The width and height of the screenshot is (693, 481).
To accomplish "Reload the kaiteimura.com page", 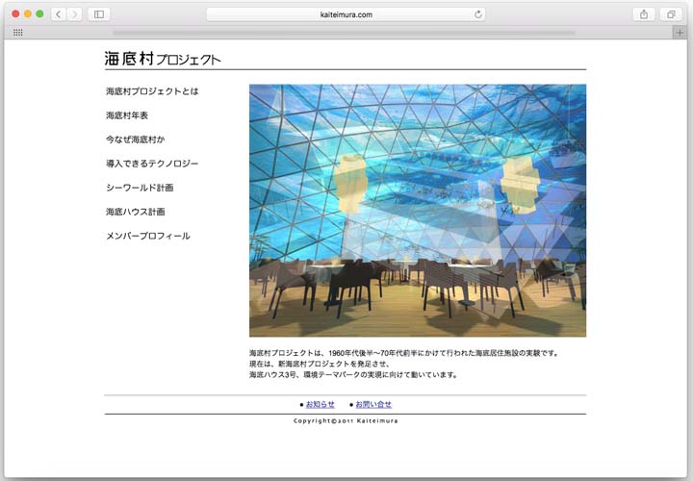I will tap(477, 14).
